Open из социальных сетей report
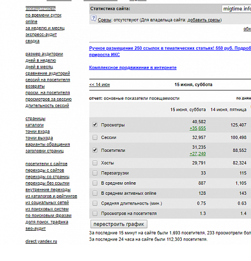 47,203
